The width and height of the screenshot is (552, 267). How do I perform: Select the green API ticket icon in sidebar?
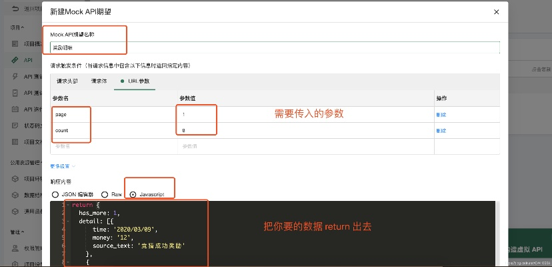point(15,60)
